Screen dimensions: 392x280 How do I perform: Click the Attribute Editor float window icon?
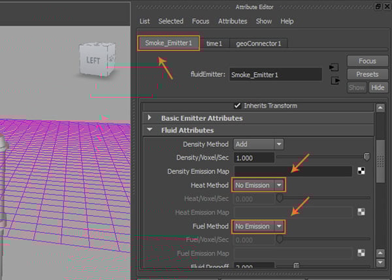(x=377, y=6)
